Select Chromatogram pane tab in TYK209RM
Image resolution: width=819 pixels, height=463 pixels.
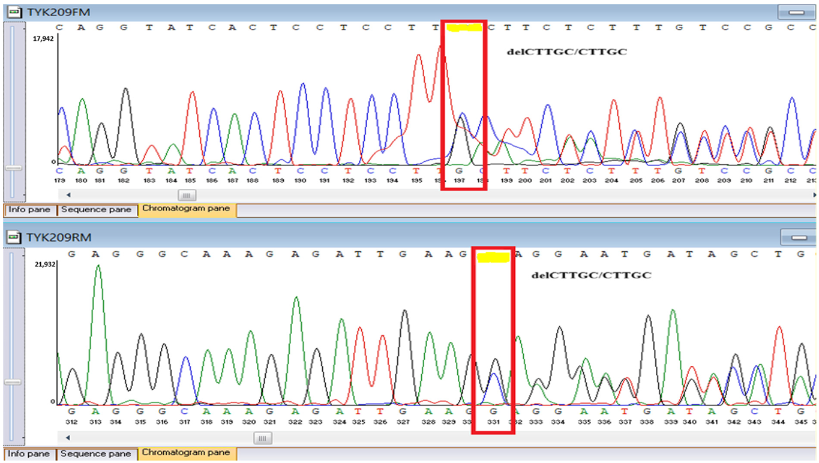click(185, 453)
